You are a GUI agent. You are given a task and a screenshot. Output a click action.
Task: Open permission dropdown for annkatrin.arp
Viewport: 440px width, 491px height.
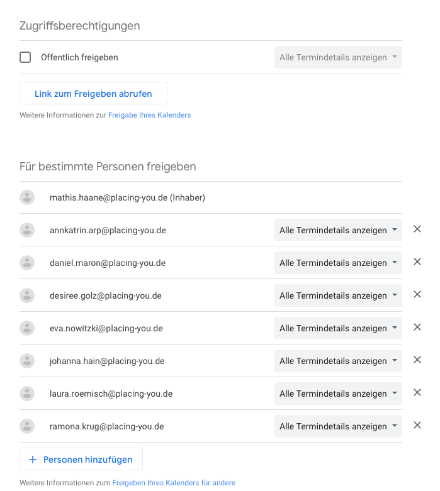pos(338,230)
